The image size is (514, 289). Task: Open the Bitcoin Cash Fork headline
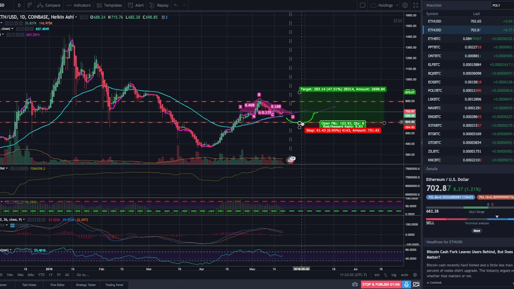(470, 254)
